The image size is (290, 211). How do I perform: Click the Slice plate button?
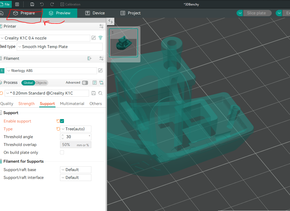(257, 13)
